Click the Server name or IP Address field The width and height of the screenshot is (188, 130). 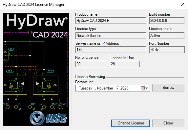[111, 50]
